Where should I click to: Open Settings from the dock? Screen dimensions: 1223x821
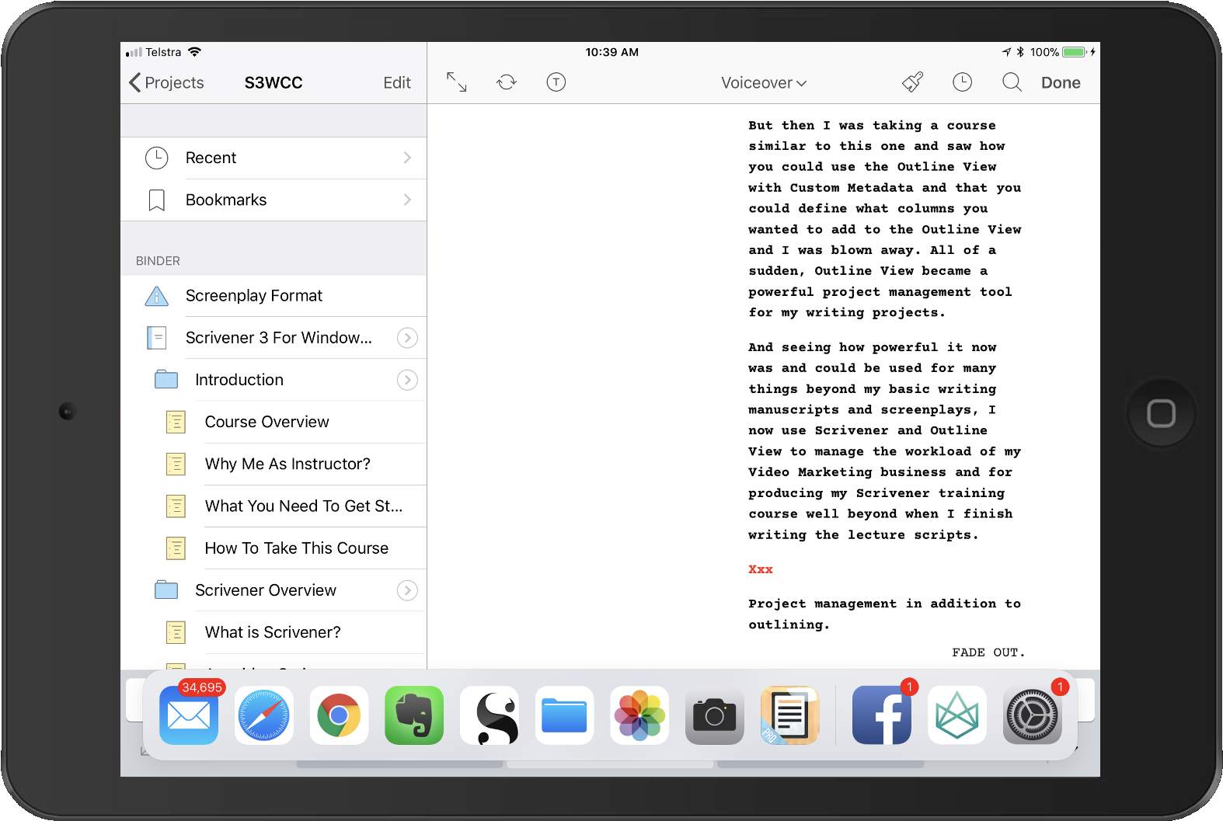pos(1033,715)
